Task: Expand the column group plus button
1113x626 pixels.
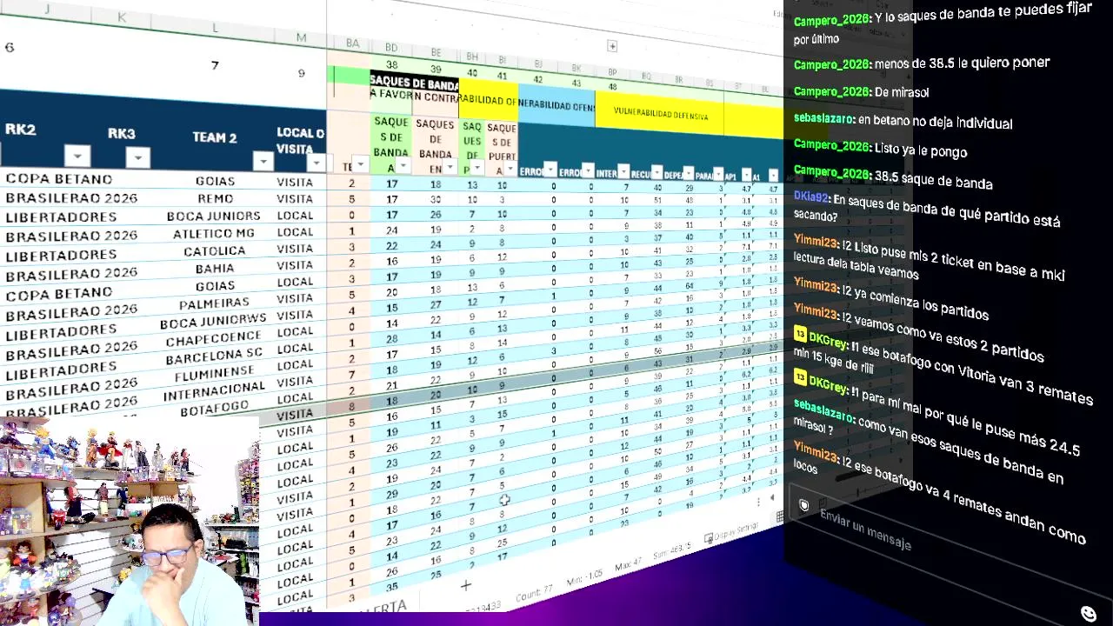Action: pos(612,46)
